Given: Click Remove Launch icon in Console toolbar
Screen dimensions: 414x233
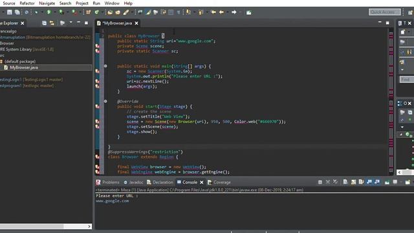Looking at the screenshot, I should click(x=328, y=182).
